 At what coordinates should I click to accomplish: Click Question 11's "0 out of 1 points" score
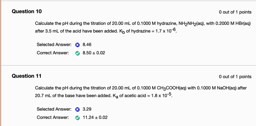[x=235, y=76]
